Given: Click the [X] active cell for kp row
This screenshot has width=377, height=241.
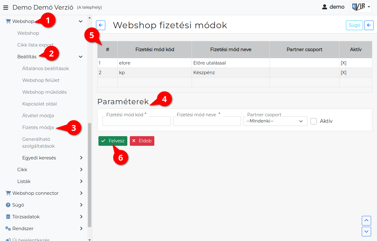Looking at the screenshot, I should [x=356, y=73].
